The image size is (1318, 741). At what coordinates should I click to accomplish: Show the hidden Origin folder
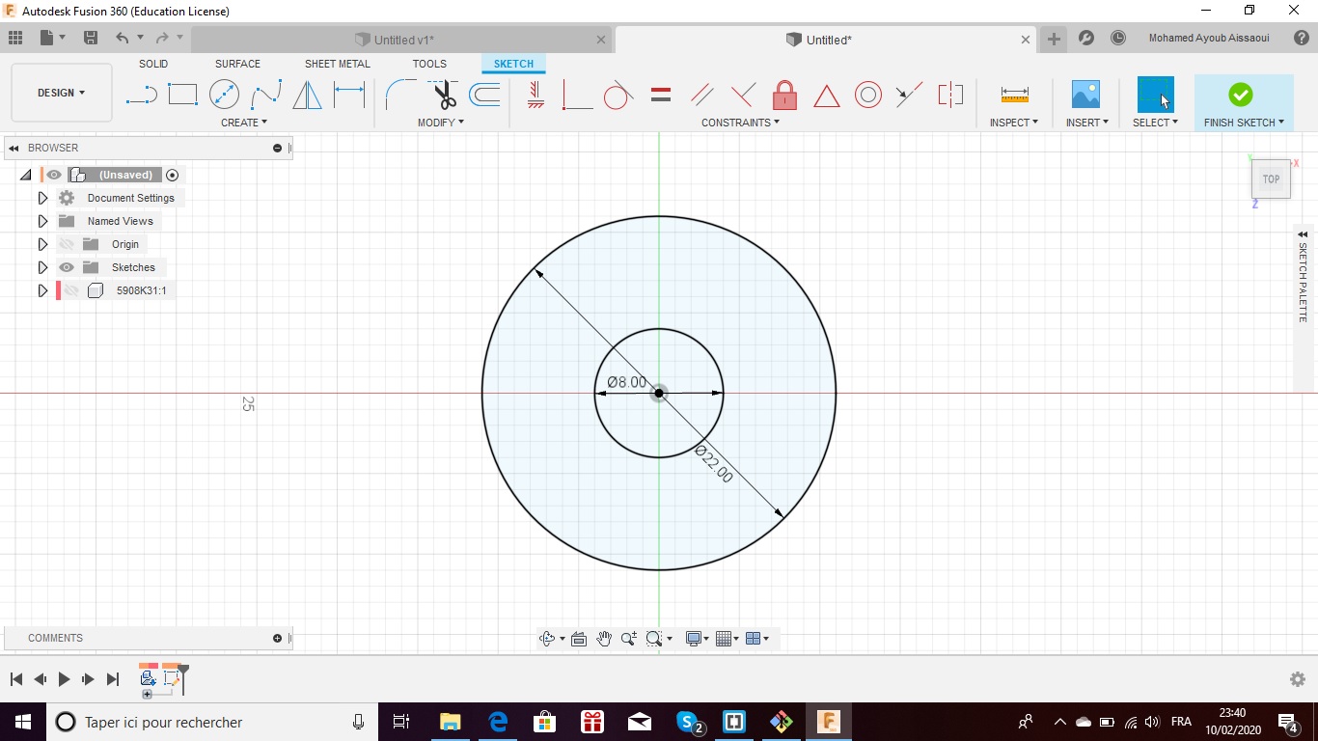tap(67, 244)
